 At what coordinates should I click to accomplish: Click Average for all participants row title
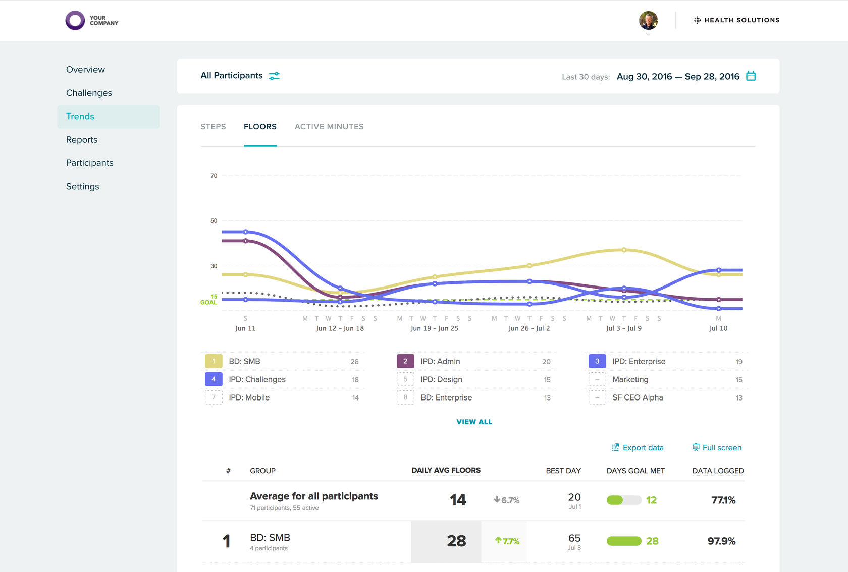click(314, 496)
